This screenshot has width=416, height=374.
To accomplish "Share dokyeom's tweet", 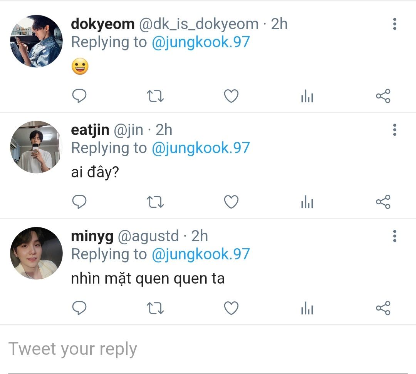I will click(383, 96).
